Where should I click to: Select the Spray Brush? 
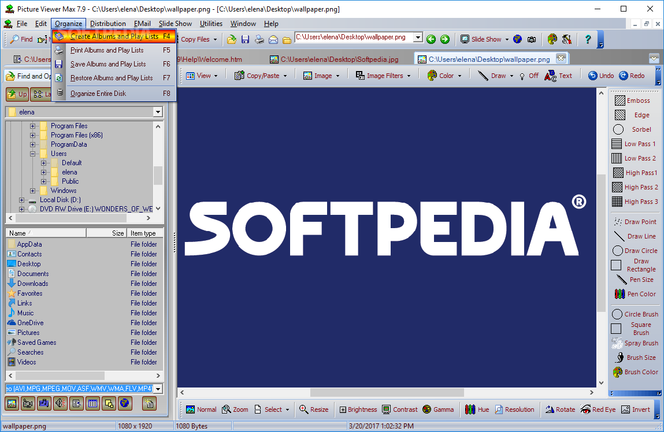coord(635,343)
